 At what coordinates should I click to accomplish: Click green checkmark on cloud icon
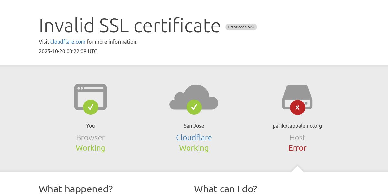(x=194, y=107)
